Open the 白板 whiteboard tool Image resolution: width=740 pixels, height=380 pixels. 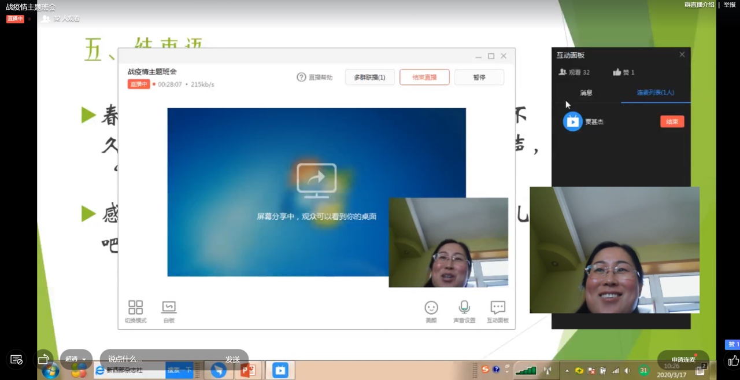[x=169, y=308]
